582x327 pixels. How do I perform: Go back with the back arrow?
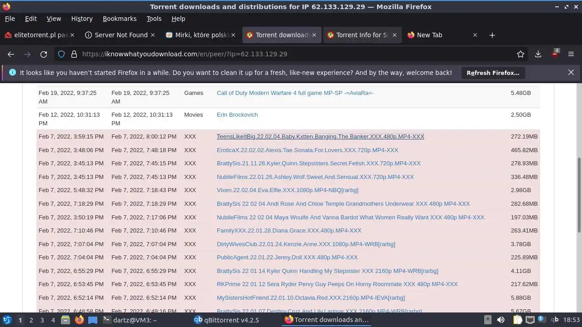point(11,54)
